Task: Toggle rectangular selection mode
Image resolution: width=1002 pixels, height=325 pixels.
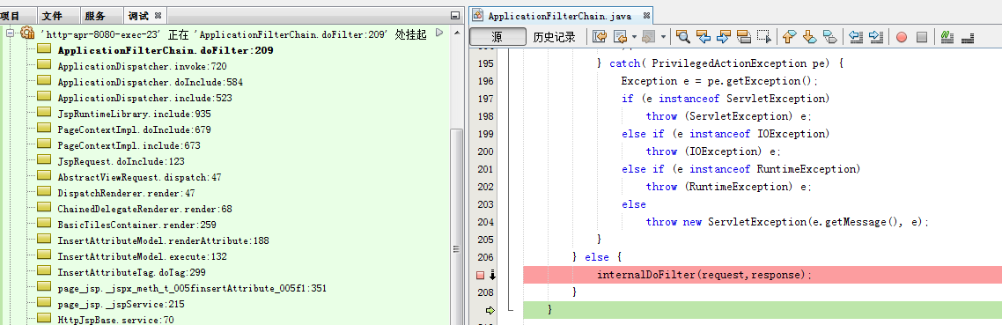Action: pos(764,36)
